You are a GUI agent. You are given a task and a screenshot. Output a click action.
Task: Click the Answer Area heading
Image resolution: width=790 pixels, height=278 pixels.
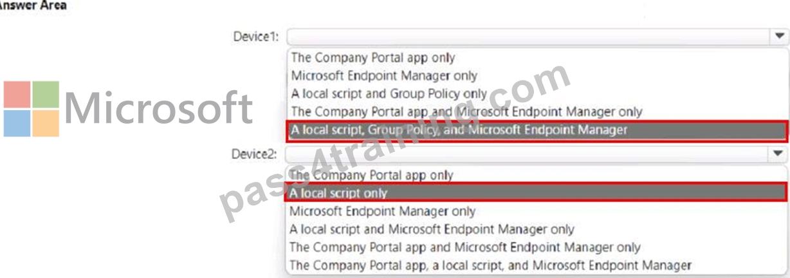[x=32, y=5]
